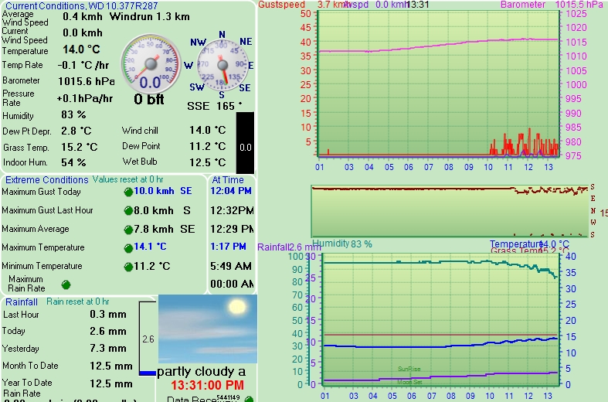Click the black solar display box
The image size is (608, 402).
pyautogui.click(x=244, y=144)
